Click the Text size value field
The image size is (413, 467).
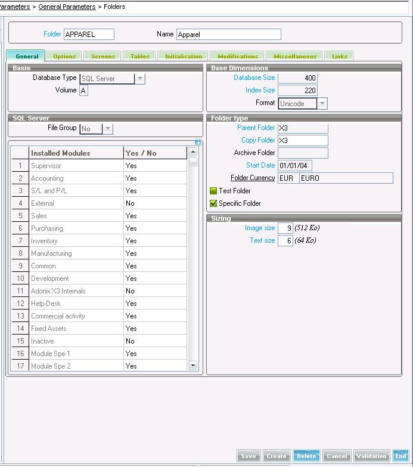285,240
